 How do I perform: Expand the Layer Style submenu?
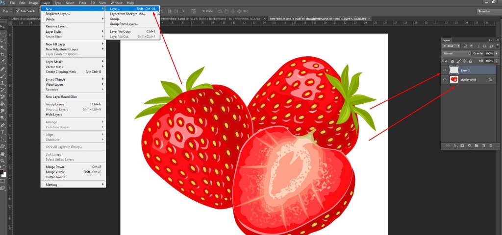click(74, 32)
